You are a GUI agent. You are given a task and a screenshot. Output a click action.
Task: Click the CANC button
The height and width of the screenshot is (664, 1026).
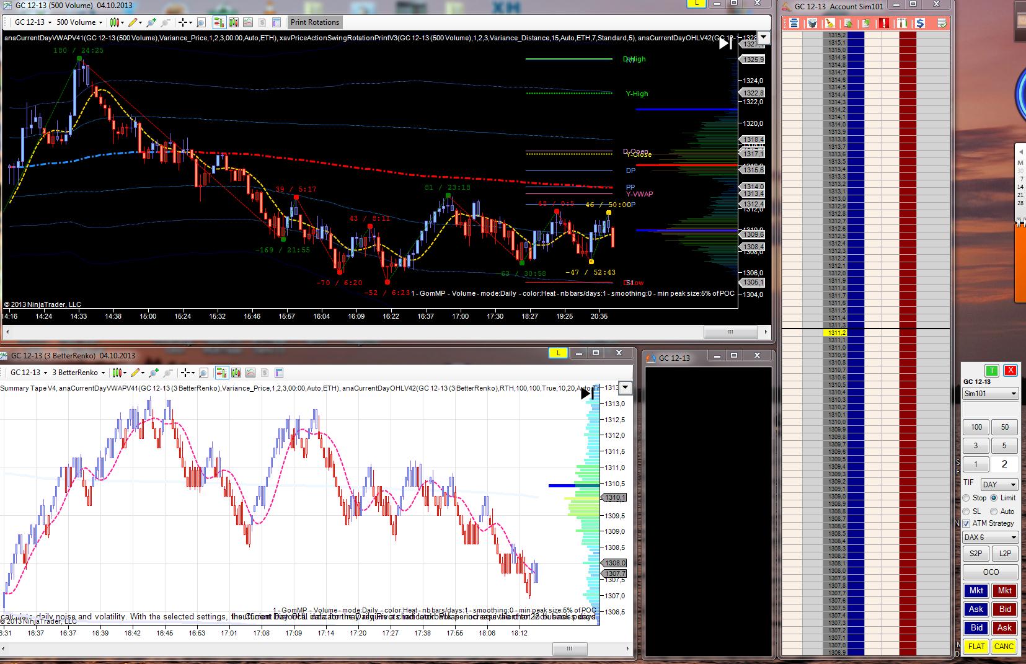click(1004, 647)
